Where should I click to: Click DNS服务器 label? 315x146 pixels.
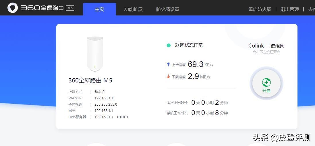tap(77, 117)
